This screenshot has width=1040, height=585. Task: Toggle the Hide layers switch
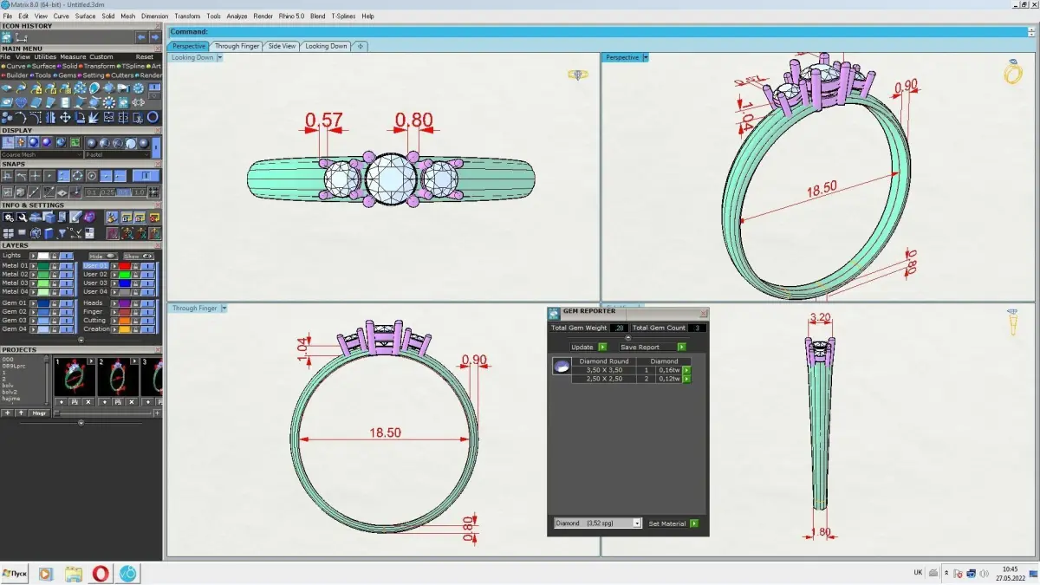103,256
